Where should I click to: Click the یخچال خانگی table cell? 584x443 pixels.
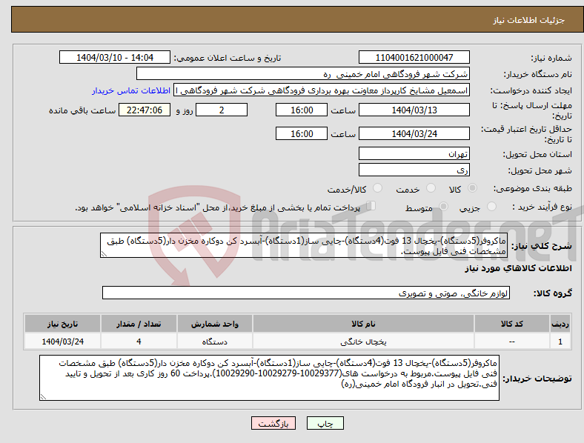pyautogui.click(x=363, y=342)
